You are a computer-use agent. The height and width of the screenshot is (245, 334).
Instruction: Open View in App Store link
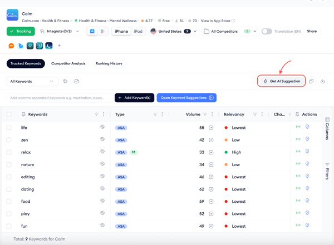218,21
